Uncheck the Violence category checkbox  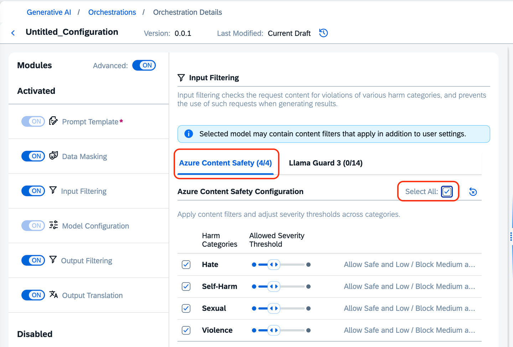pyautogui.click(x=186, y=330)
